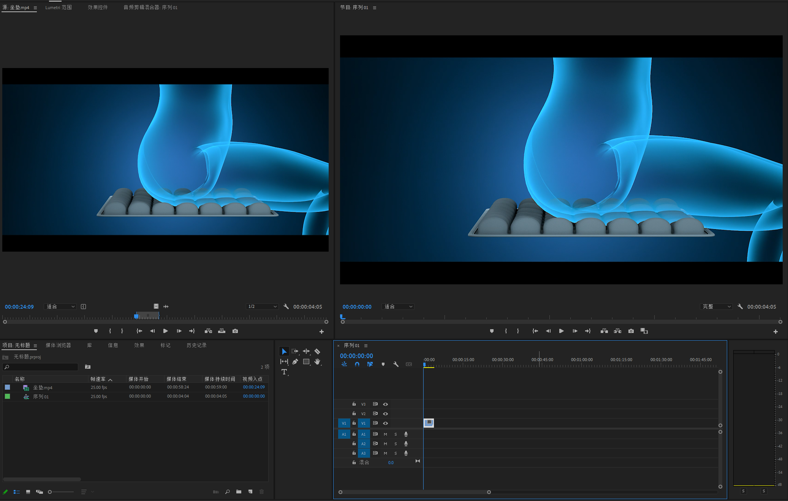This screenshot has height=501, width=788.
Task: Select the Razor tool
Action: pyautogui.click(x=317, y=352)
